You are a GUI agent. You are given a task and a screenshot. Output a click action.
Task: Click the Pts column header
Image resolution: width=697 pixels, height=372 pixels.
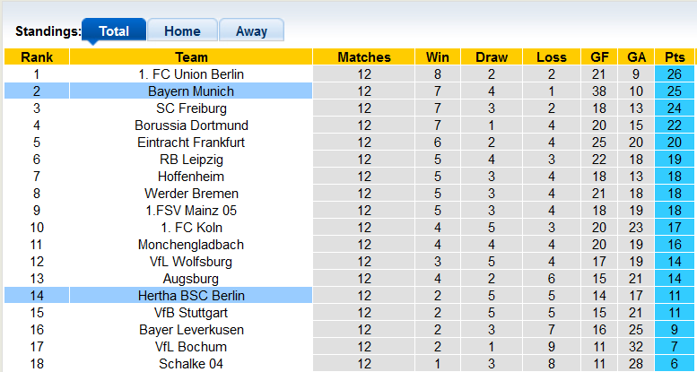[x=675, y=57]
